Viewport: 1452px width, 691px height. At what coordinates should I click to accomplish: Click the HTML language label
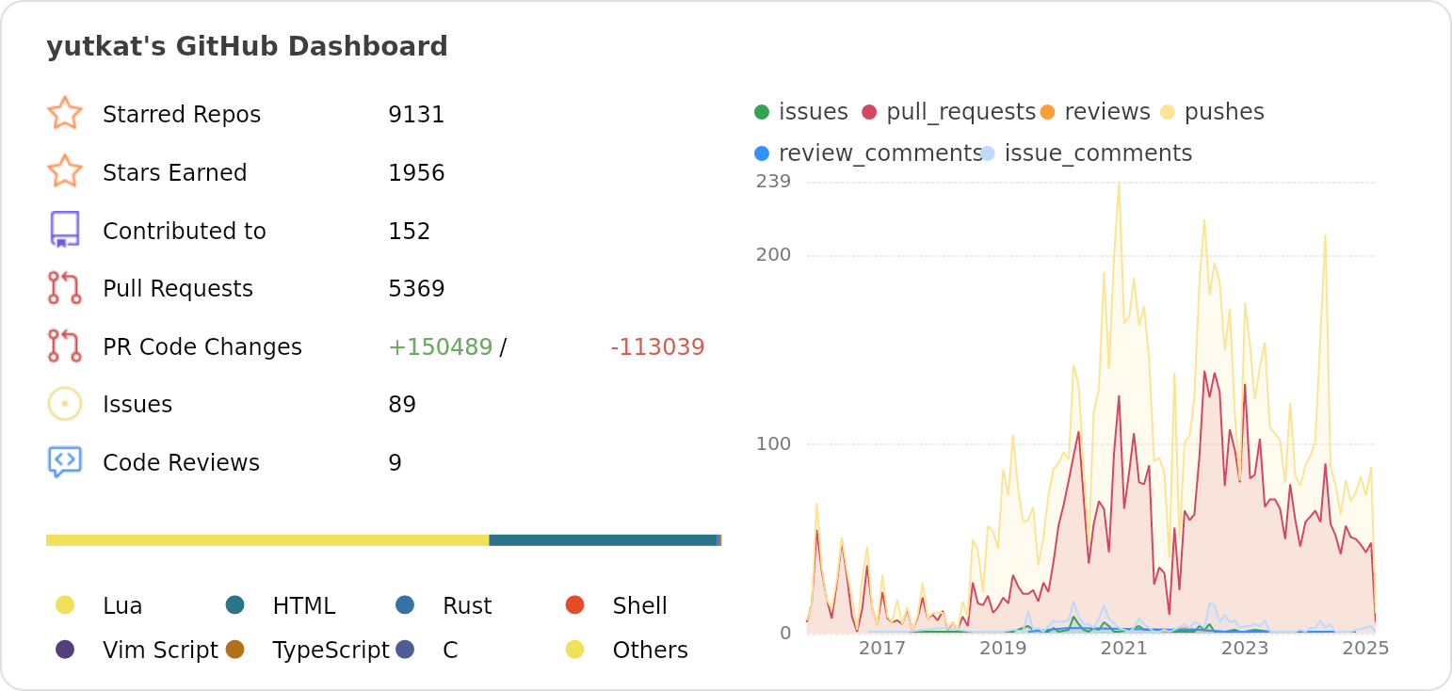[x=304, y=606]
